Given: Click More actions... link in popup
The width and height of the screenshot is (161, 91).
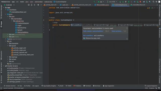Looking at the screenshot, I should 117,31.
